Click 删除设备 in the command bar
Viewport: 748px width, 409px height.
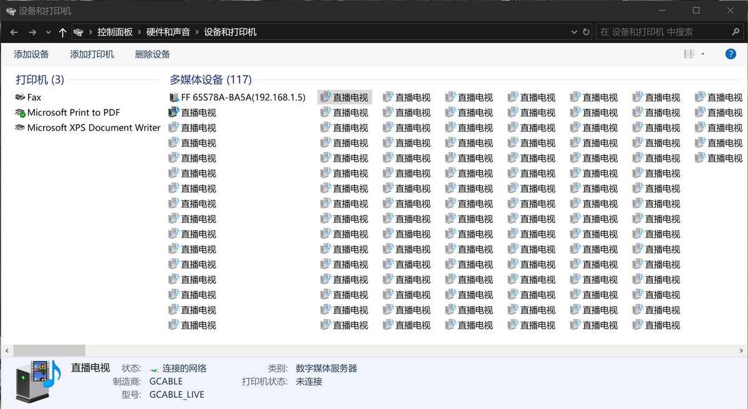[153, 54]
